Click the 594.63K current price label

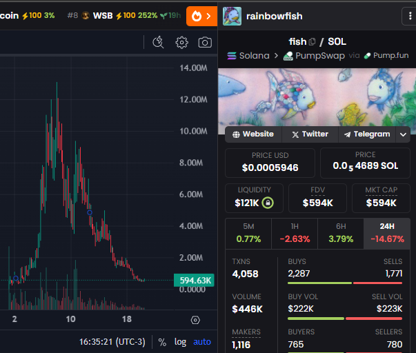(x=194, y=281)
